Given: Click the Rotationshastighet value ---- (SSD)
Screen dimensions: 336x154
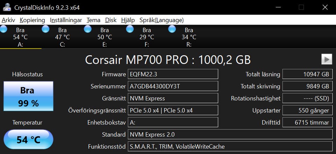Looking at the screenshot, I should click(308, 98).
